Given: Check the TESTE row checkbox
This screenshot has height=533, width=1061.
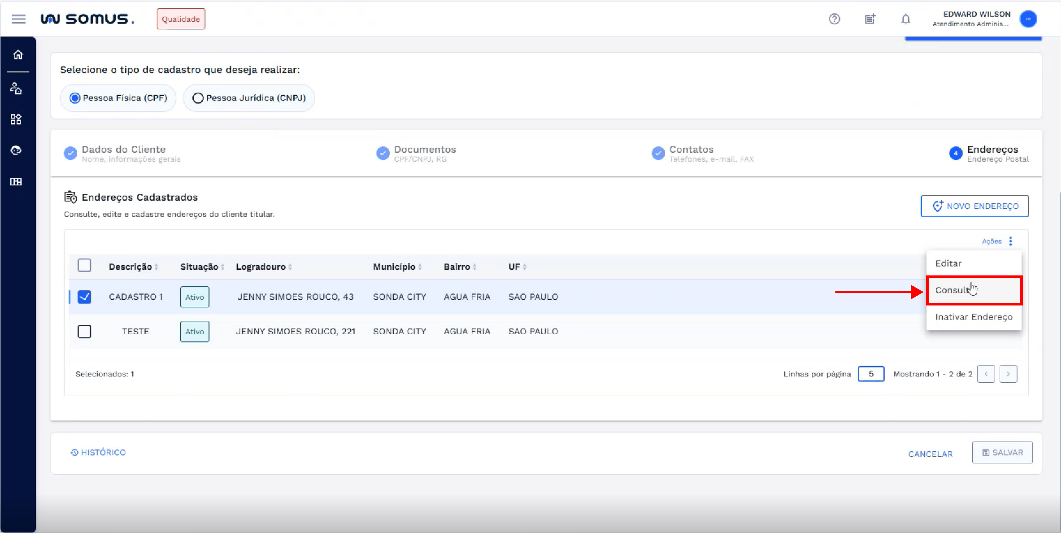Looking at the screenshot, I should point(84,331).
